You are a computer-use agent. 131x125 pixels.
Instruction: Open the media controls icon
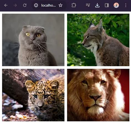pos(88,5)
